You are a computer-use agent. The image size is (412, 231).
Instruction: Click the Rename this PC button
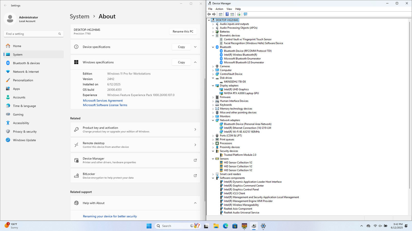(x=183, y=31)
